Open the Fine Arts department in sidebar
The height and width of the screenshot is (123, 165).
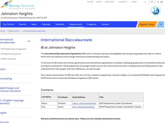pyautogui.click(x=4, y=122)
